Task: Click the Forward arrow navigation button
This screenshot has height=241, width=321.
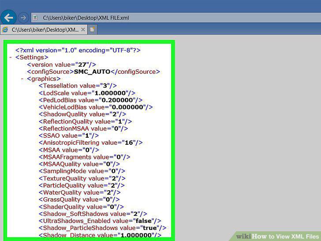Action: click(x=23, y=18)
